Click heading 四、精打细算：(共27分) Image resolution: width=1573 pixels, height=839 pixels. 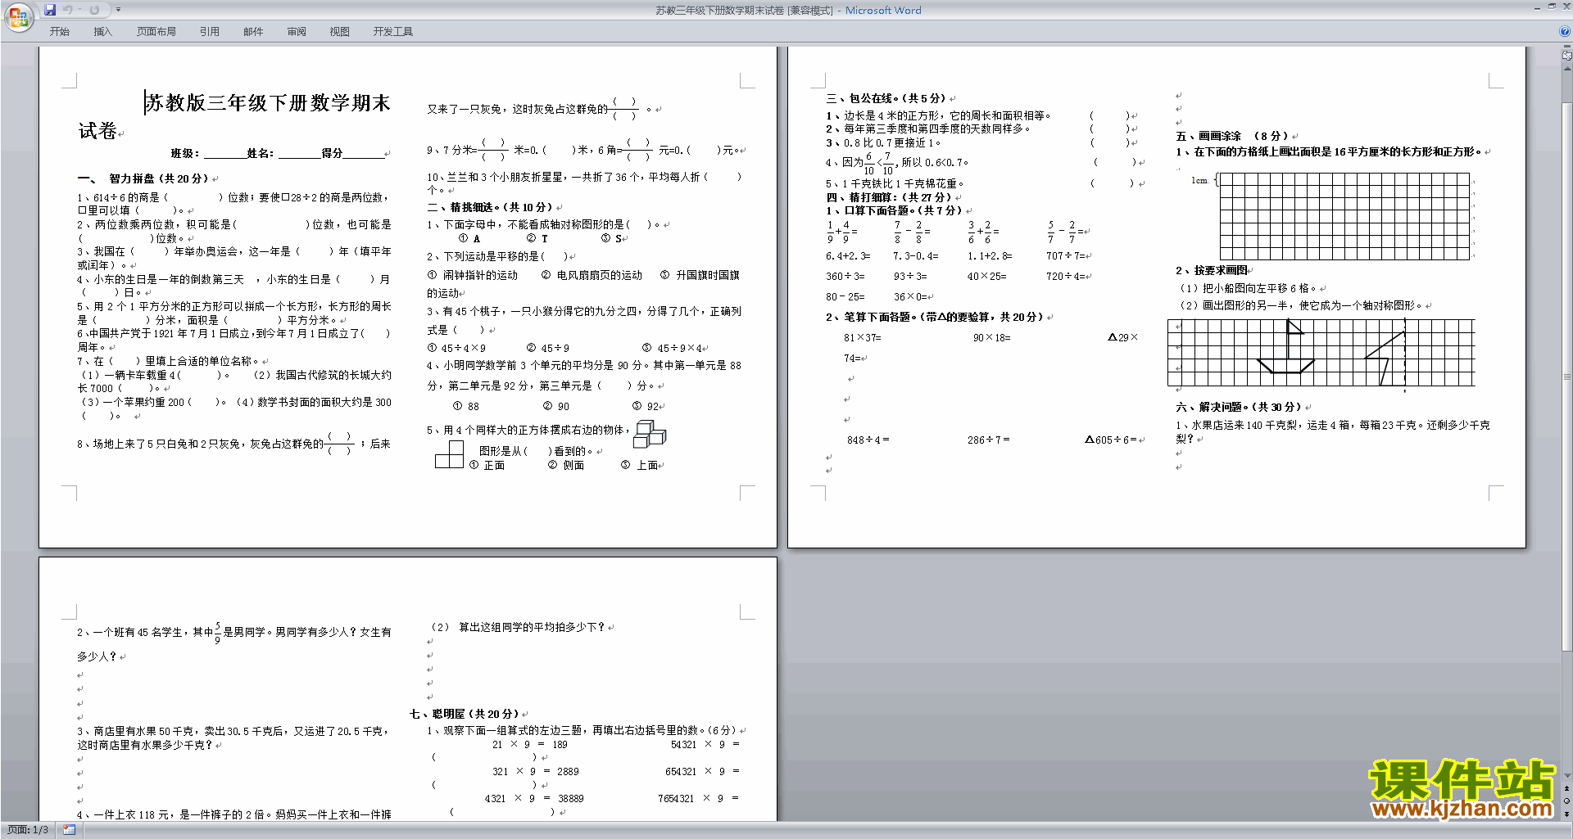889,197
